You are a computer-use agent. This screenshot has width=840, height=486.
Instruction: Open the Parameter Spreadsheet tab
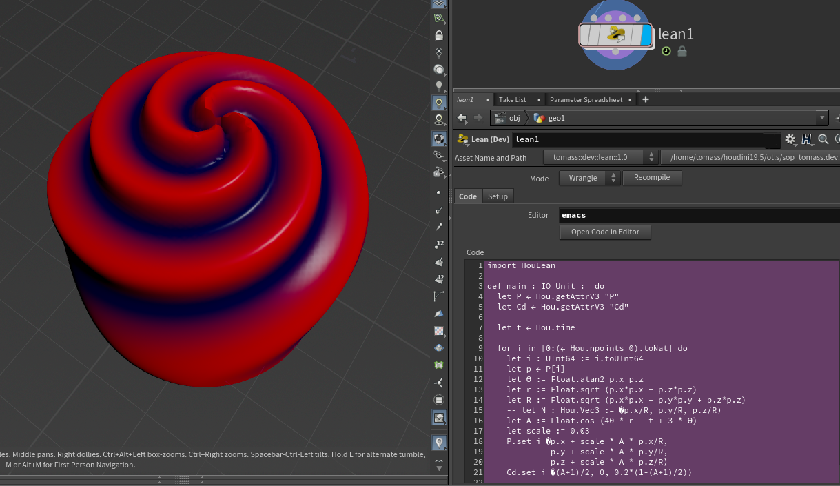pyautogui.click(x=586, y=100)
